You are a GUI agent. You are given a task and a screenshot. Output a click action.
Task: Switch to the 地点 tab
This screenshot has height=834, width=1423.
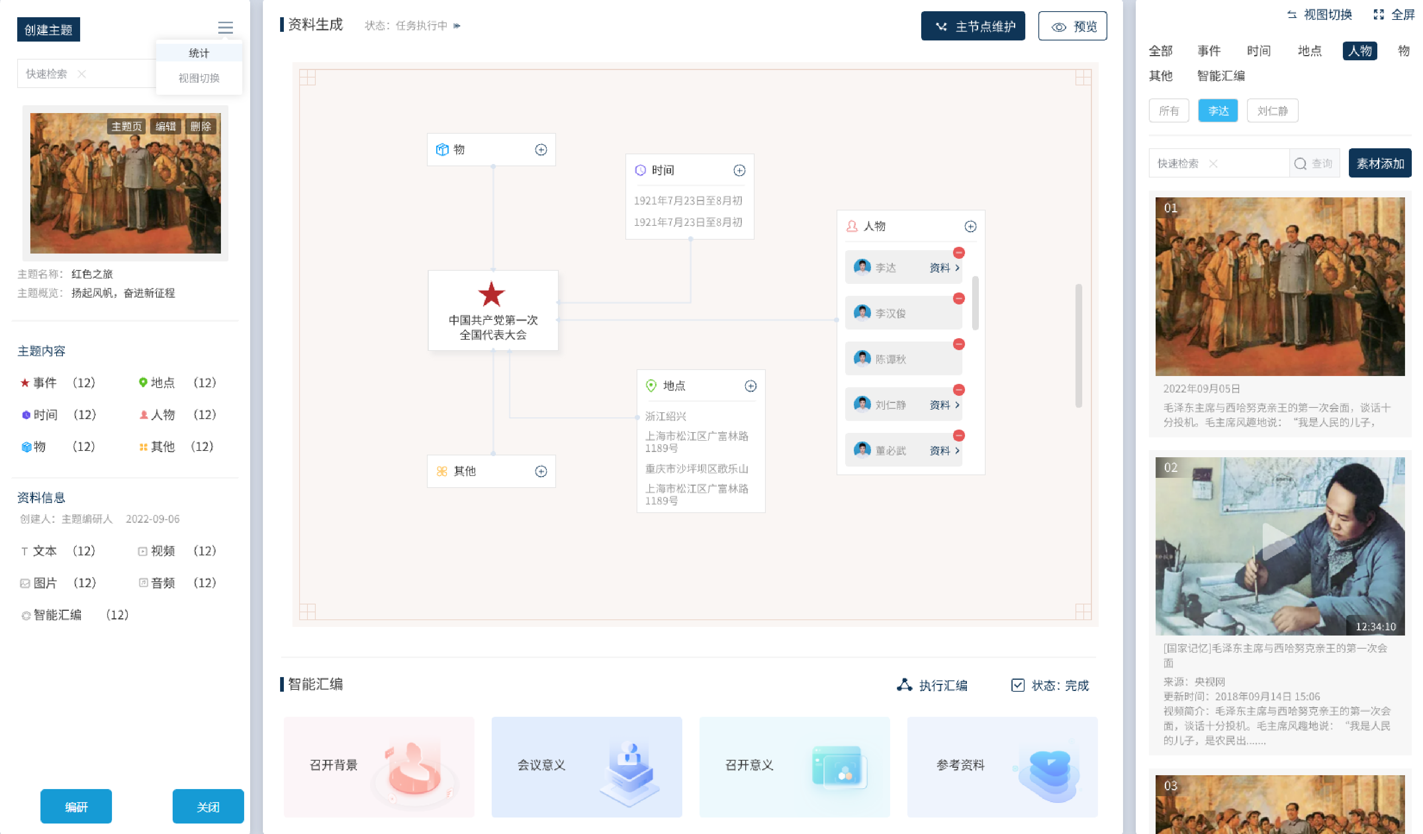point(1309,51)
